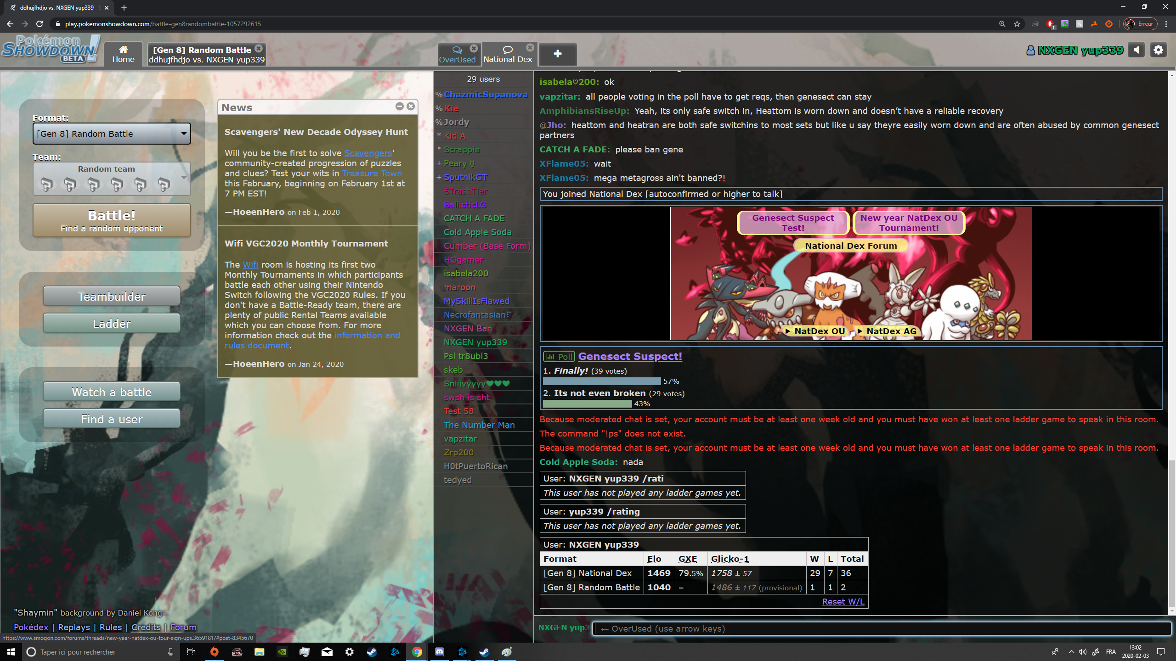Close the National Dex chat tab
Image resolution: width=1176 pixels, height=661 pixels.
(530, 48)
